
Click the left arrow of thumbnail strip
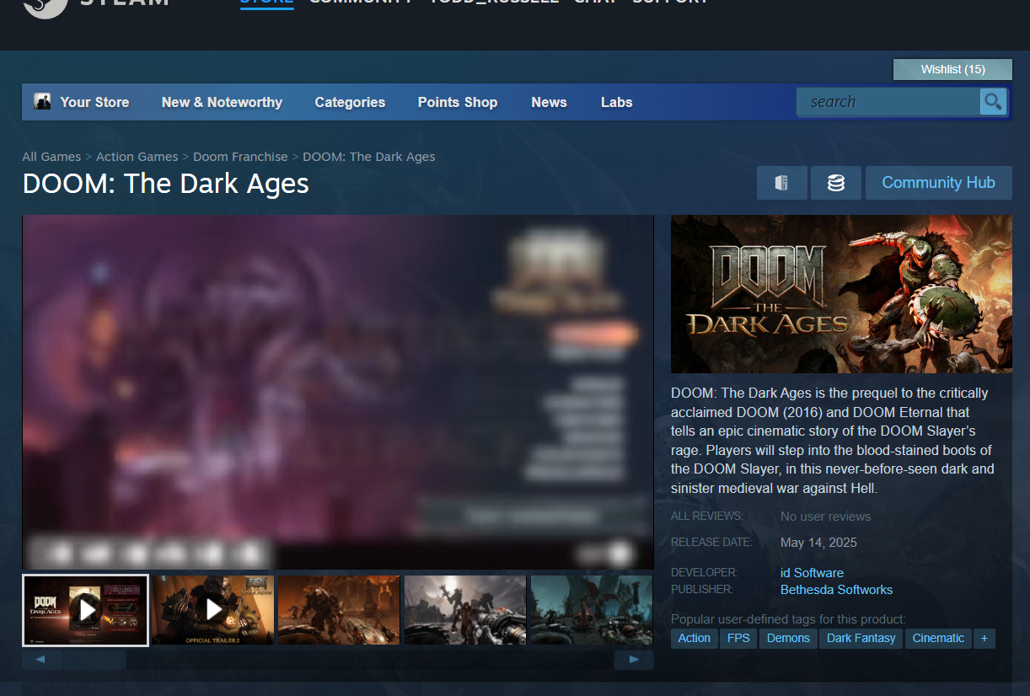(x=42, y=660)
